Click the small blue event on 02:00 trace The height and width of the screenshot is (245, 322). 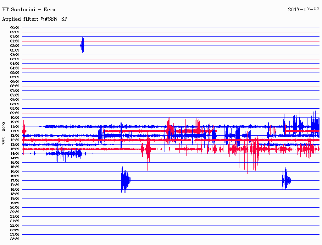tap(83, 45)
